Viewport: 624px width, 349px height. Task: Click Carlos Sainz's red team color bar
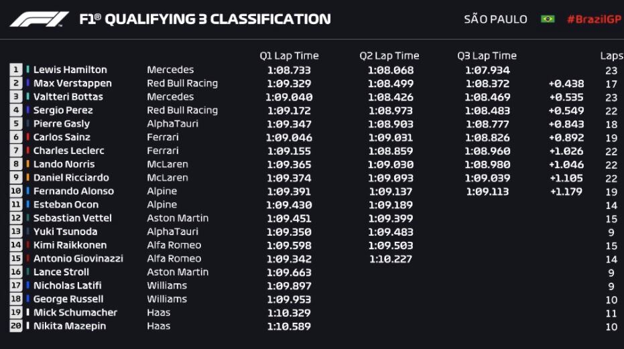click(x=27, y=137)
